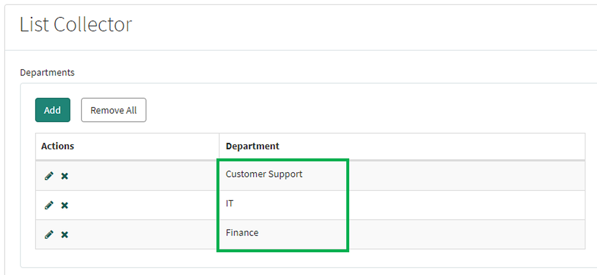Click the Remove All button

tap(114, 110)
